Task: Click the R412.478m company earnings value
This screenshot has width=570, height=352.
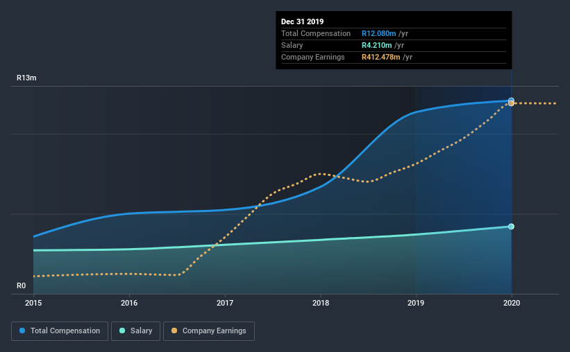Action: coord(380,57)
